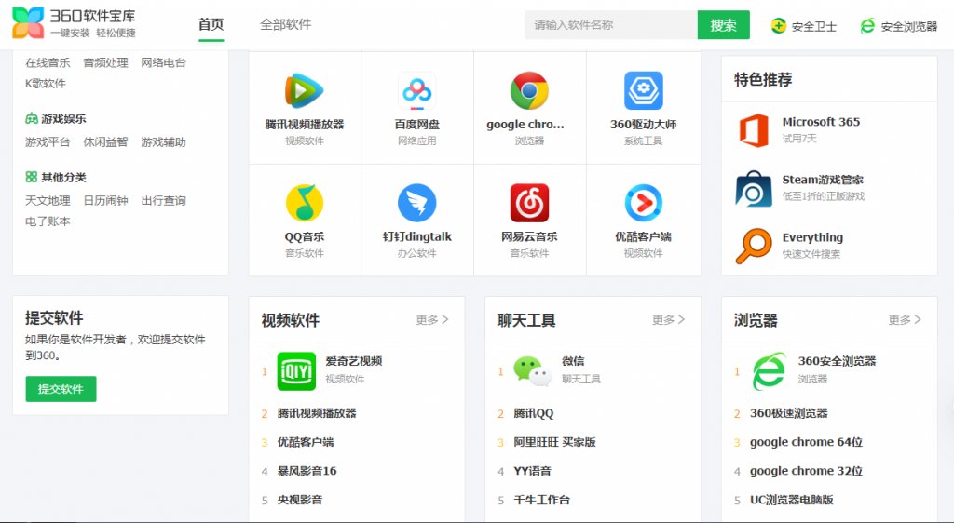
Task: Open the 音频处理 category link
Action: [x=105, y=62]
